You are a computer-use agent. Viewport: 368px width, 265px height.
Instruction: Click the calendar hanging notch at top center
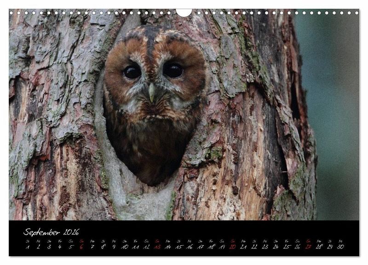point(184,13)
